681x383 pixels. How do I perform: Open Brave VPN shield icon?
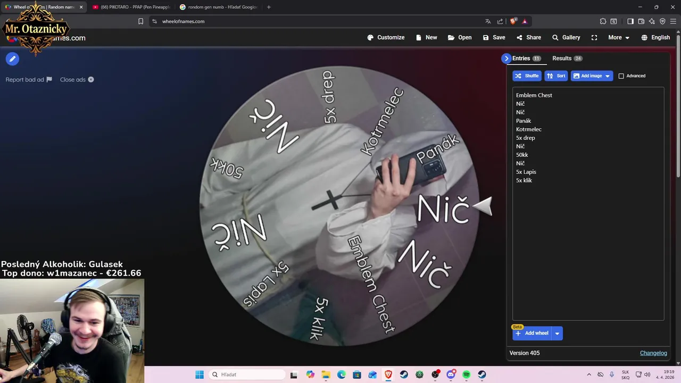662,21
